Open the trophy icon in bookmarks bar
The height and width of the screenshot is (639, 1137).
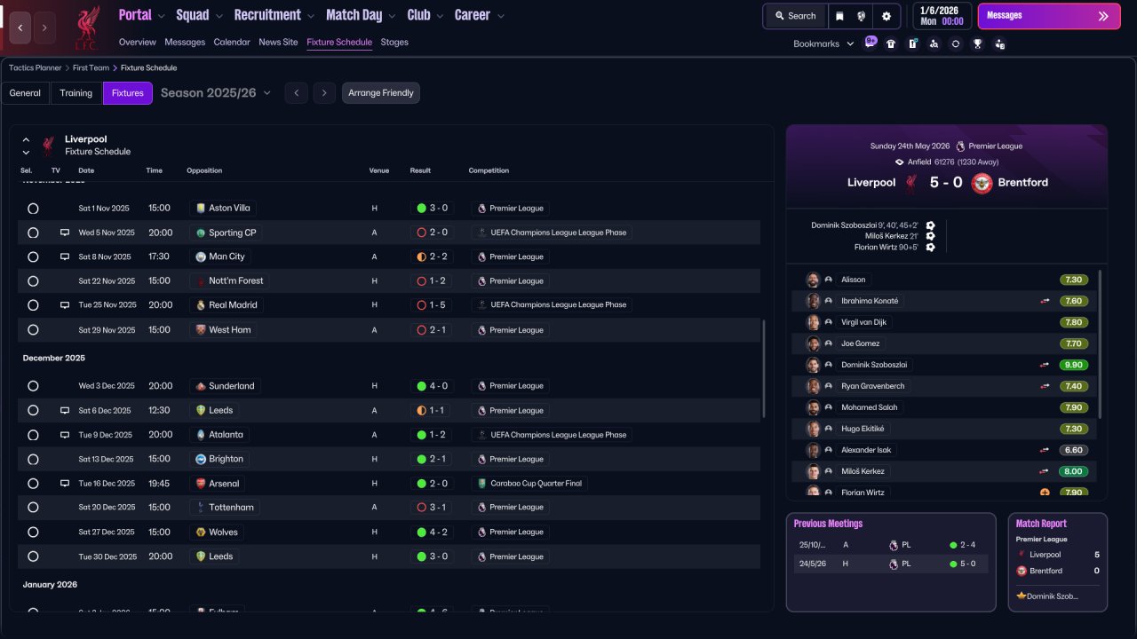pos(977,43)
